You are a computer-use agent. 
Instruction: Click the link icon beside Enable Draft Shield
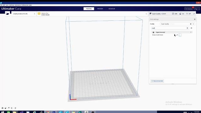[x=177, y=35]
